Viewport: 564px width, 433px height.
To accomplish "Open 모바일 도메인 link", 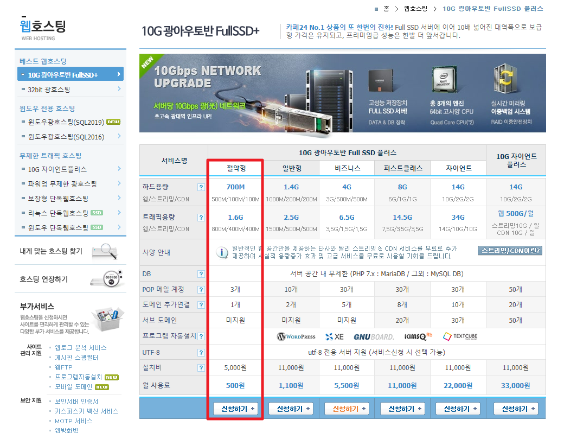I will (73, 386).
